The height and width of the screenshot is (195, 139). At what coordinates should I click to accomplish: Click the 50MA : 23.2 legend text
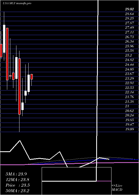18,191
